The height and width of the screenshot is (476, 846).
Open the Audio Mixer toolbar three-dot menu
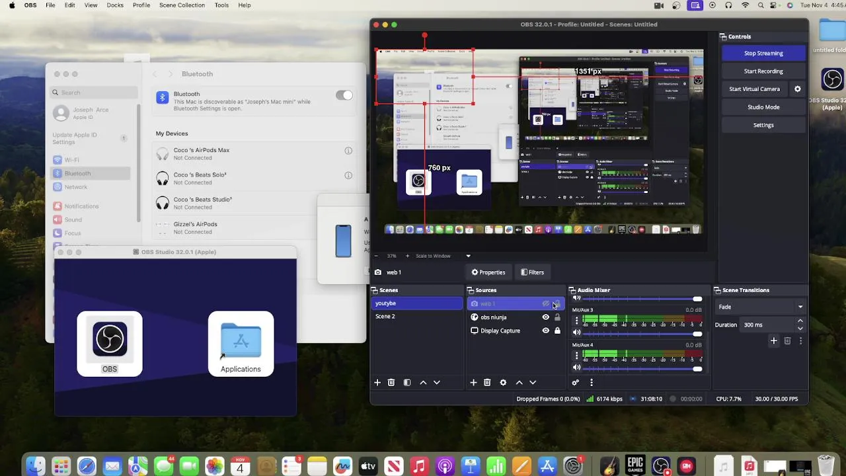point(592,382)
